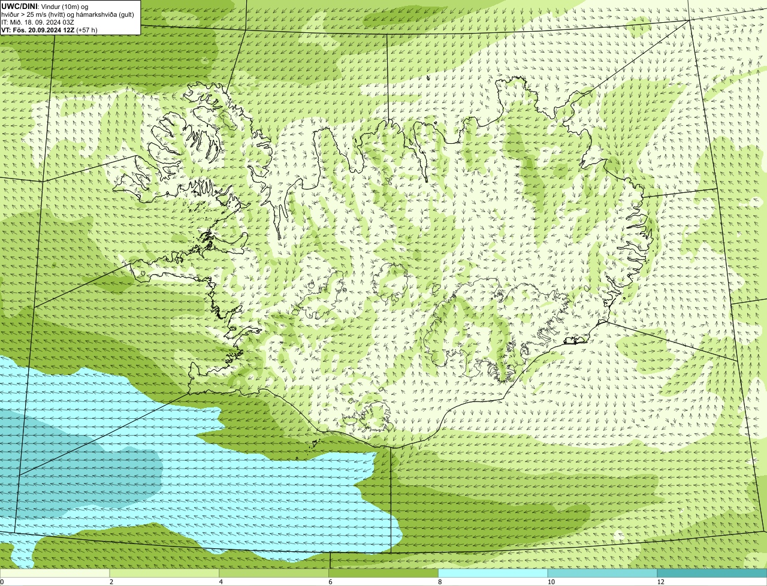This screenshot has height=586, width=767.
Task: Click the turquoise 10–12 legend swatch
Action: pos(603,573)
